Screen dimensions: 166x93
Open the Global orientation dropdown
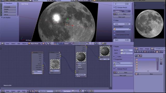[68, 44]
